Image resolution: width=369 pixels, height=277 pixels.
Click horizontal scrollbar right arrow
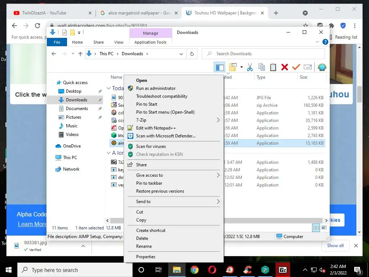point(326,220)
